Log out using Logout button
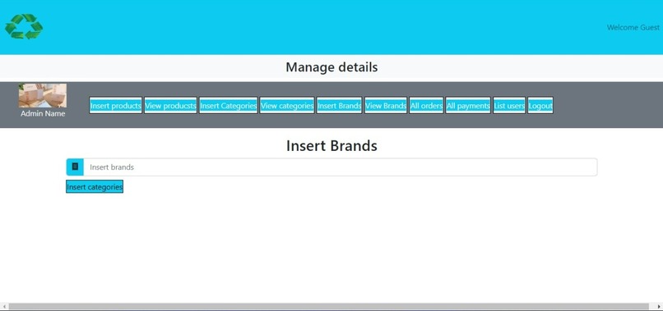The width and height of the screenshot is (663, 311). pyautogui.click(x=540, y=106)
